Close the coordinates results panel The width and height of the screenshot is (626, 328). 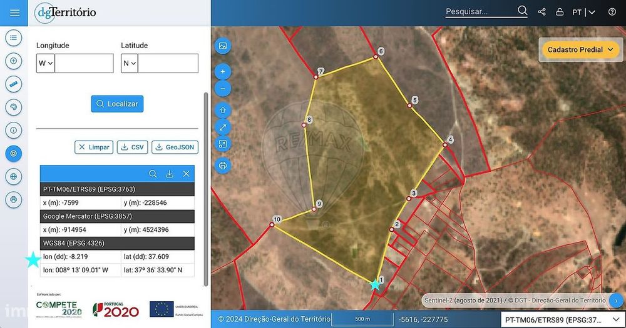pyautogui.click(x=186, y=174)
